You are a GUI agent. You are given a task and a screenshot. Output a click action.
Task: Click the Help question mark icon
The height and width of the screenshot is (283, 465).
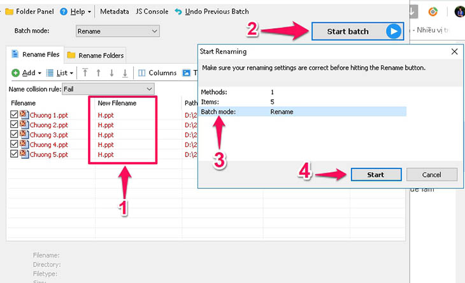click(x=64, y=11)
